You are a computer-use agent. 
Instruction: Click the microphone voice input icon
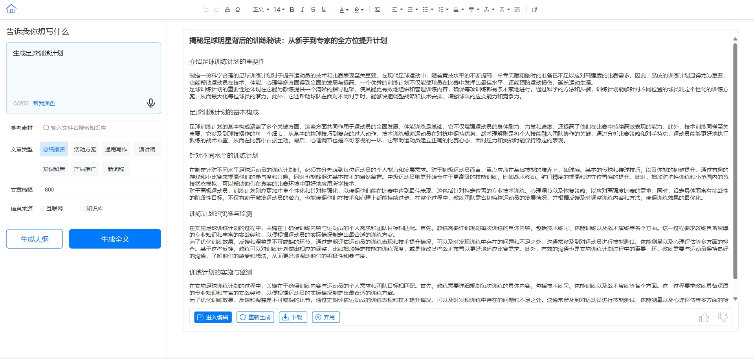pos(150,103)
